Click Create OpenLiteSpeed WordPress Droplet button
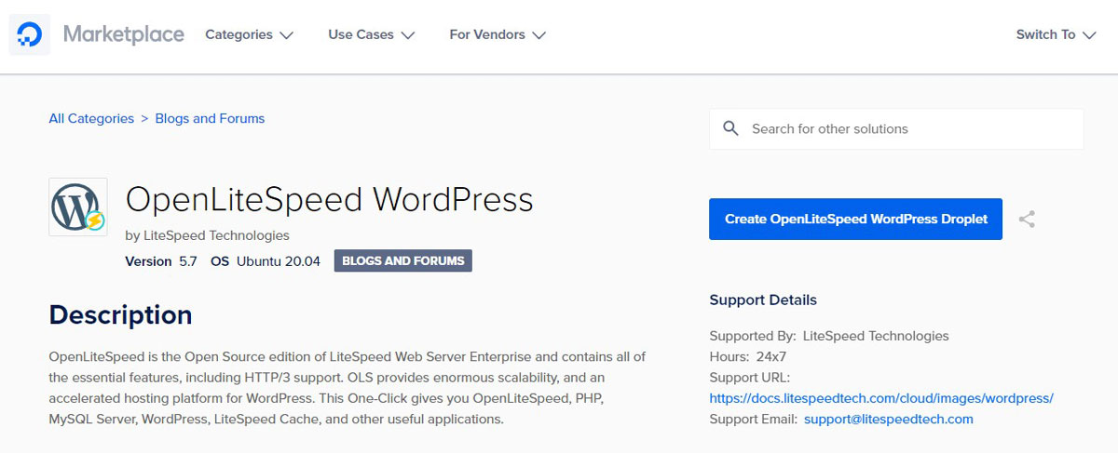 coord(855,220)
